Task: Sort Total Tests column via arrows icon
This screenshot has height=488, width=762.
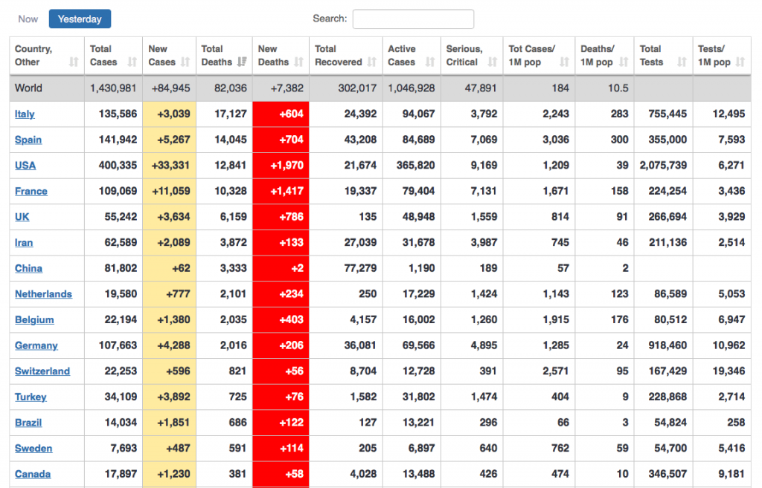Action: pyautogui.click(x=682, y=62)
